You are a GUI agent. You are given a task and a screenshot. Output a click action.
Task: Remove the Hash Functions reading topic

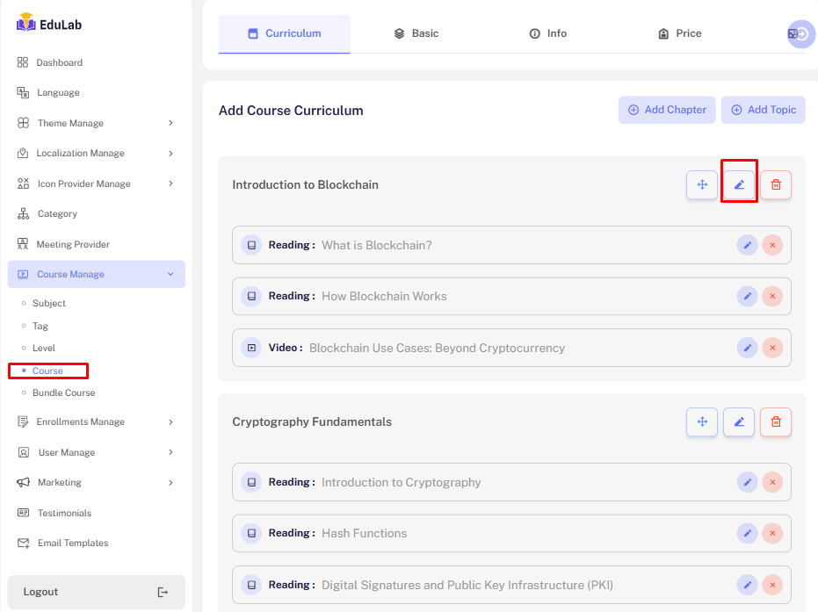coord(772,533)
